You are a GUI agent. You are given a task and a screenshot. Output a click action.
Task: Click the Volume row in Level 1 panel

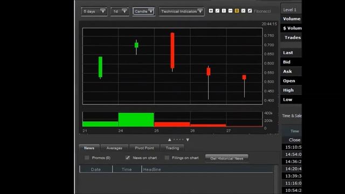(291, 19)
